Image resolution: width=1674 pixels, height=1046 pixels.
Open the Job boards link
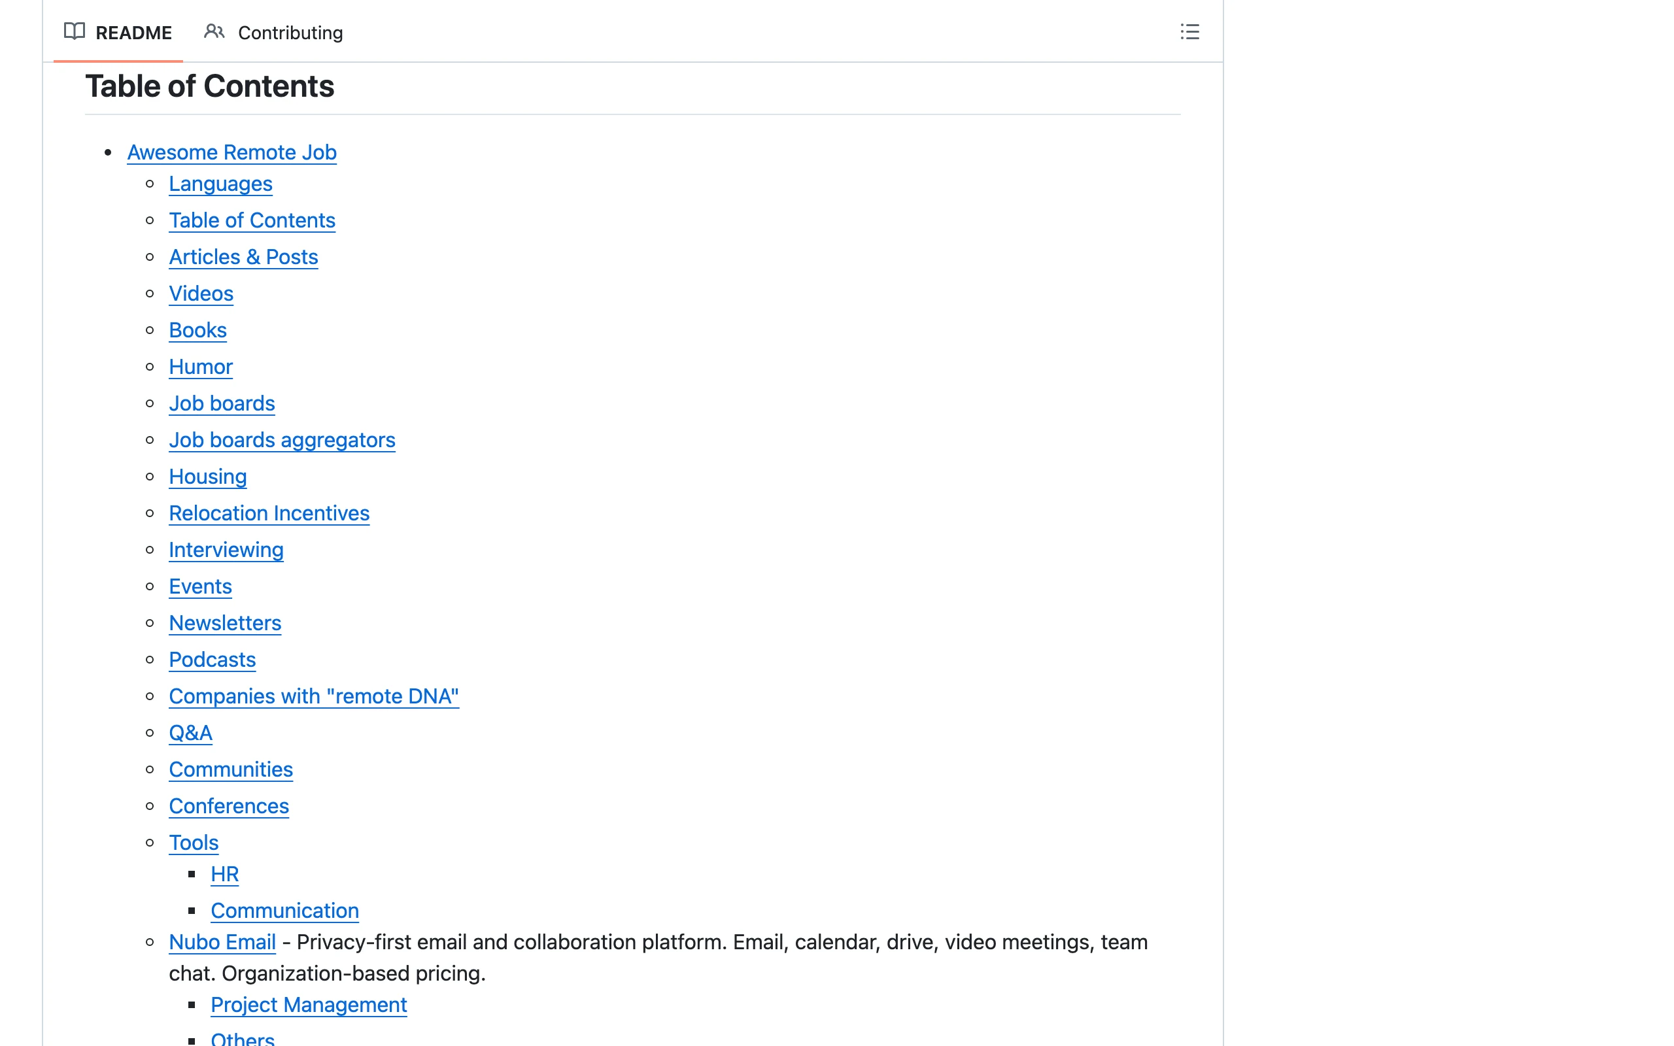click(222, 404)
